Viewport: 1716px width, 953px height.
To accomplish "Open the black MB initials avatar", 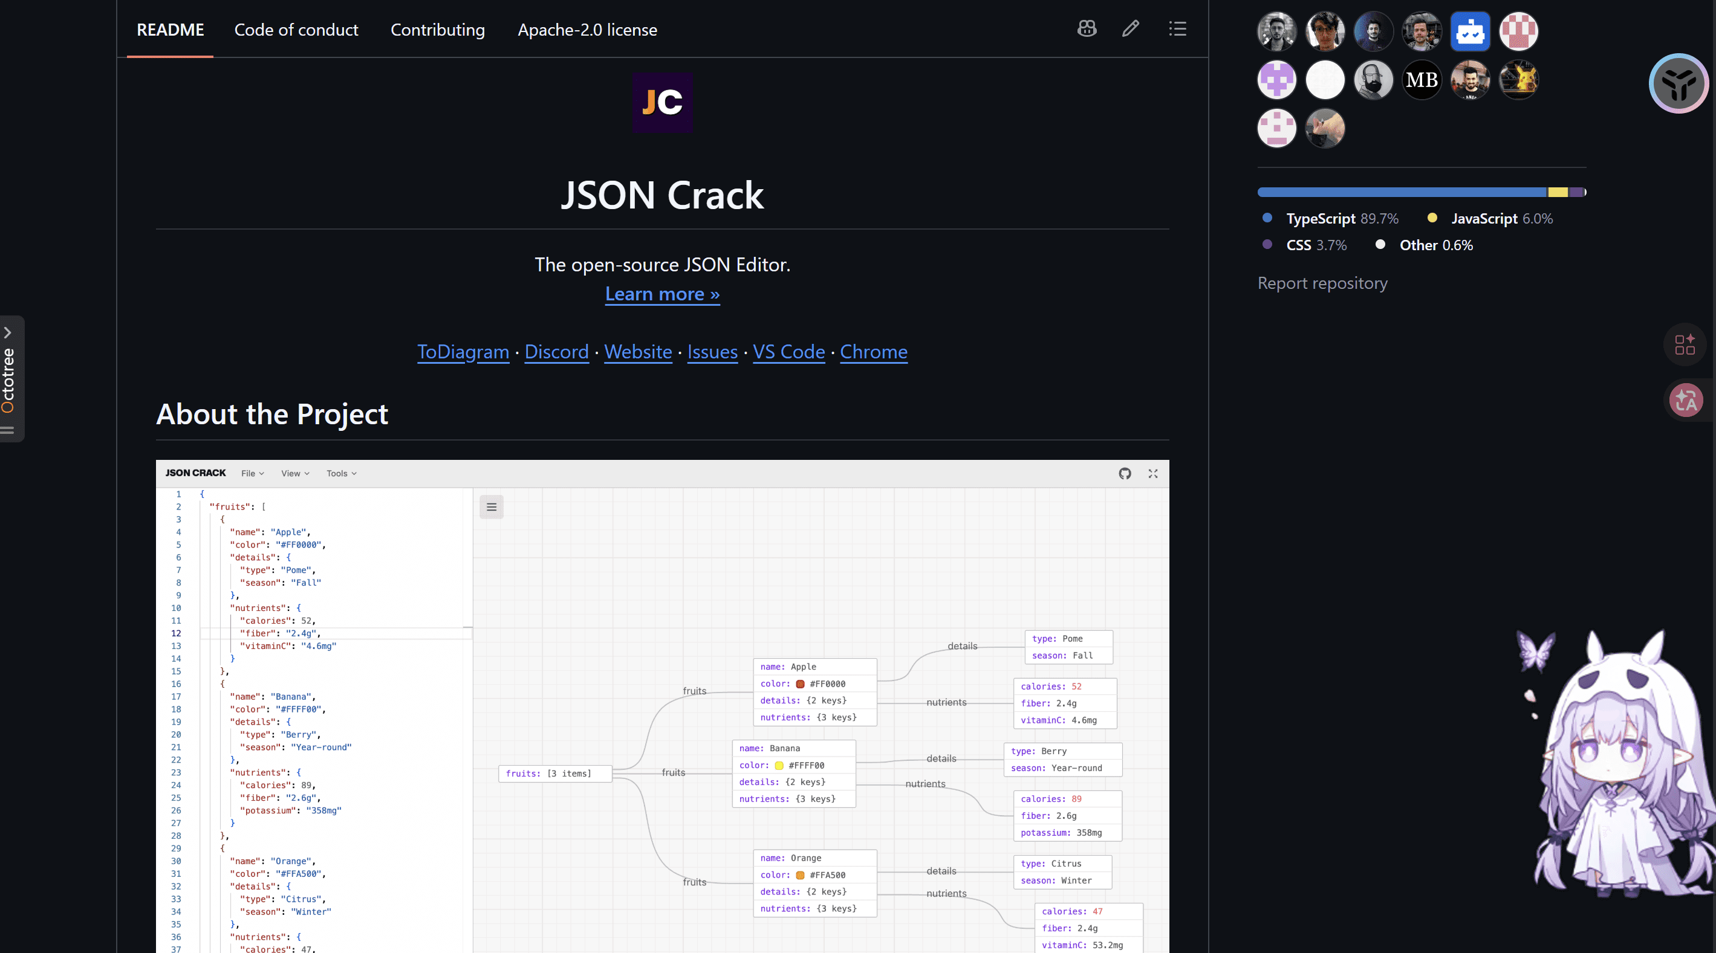I will pyautogui.click(x=1422, y=80).
